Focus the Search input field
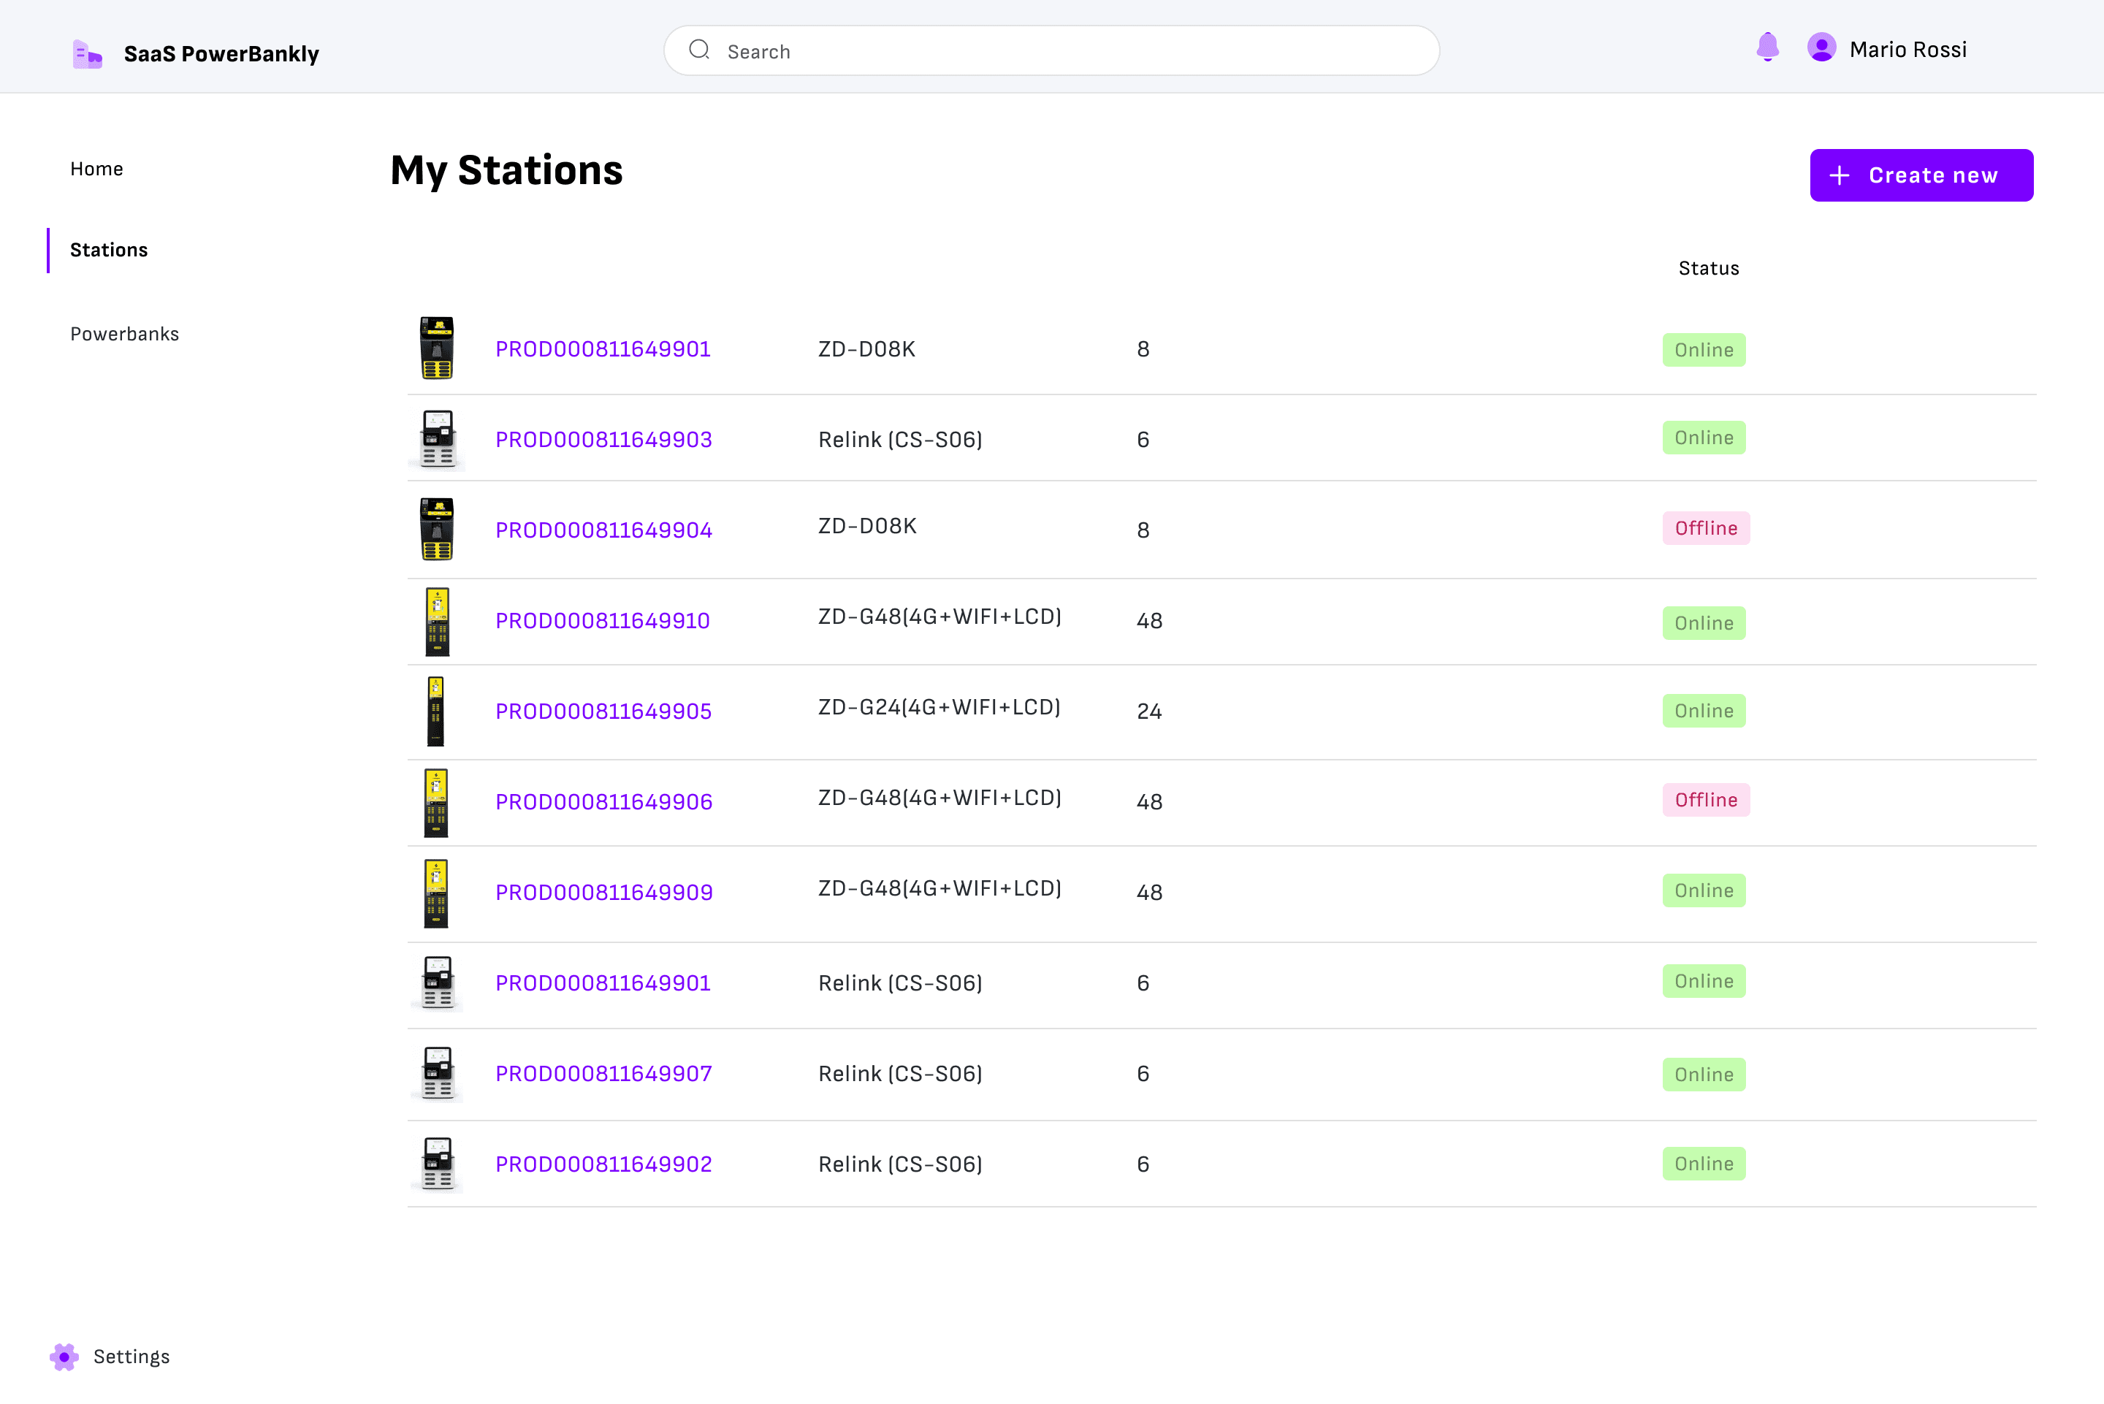Viewport: 2104px width, 1404px height. (x=1065, y=51)
